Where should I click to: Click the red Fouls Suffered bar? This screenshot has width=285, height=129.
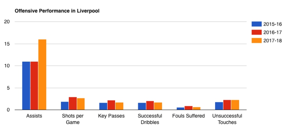point(188,108)
